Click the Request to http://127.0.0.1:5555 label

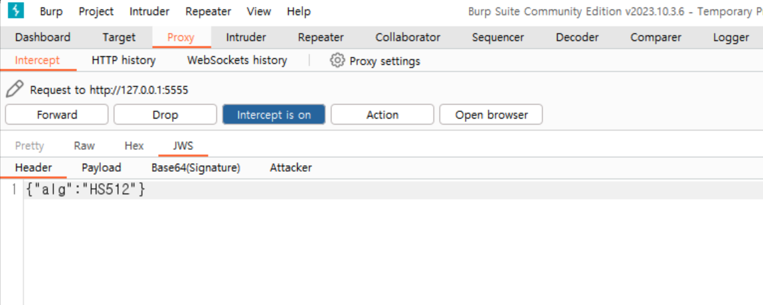point(109,90)
